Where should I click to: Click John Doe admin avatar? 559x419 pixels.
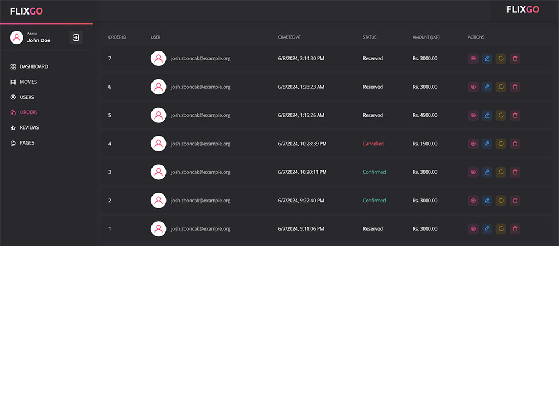pyautogui.click(x=16, y=37)
